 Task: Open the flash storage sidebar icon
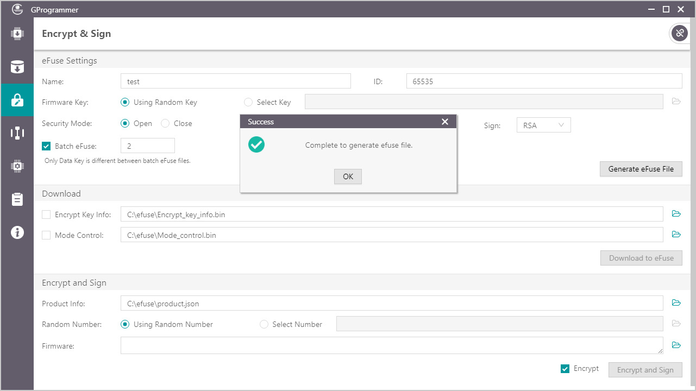(x=17, y=67)
